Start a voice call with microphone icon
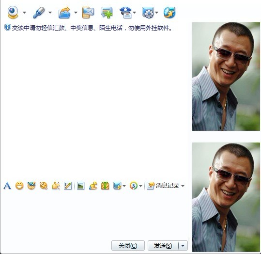The image size is (261, 254). (39, 12)
